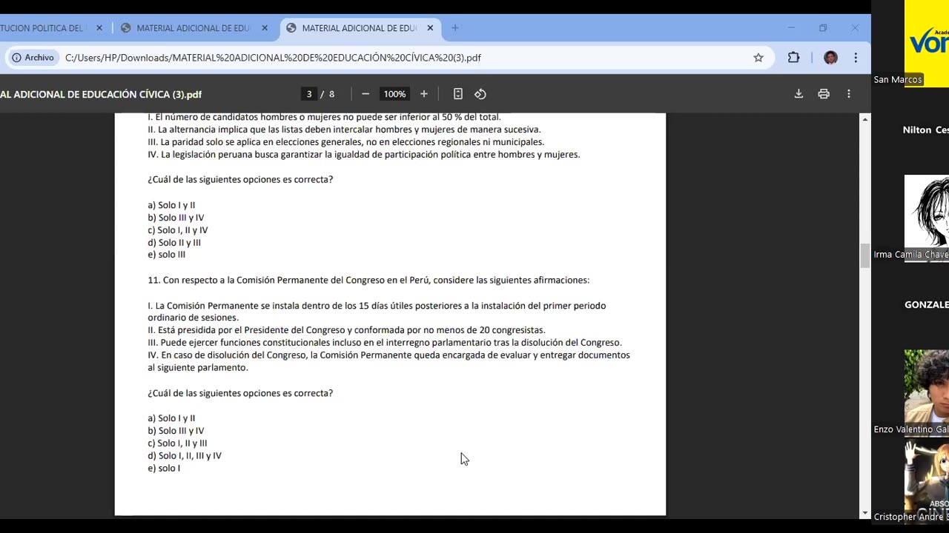Click the "Nilton Ce" participant name
The image size is (949, 533).
pos(925,130)
